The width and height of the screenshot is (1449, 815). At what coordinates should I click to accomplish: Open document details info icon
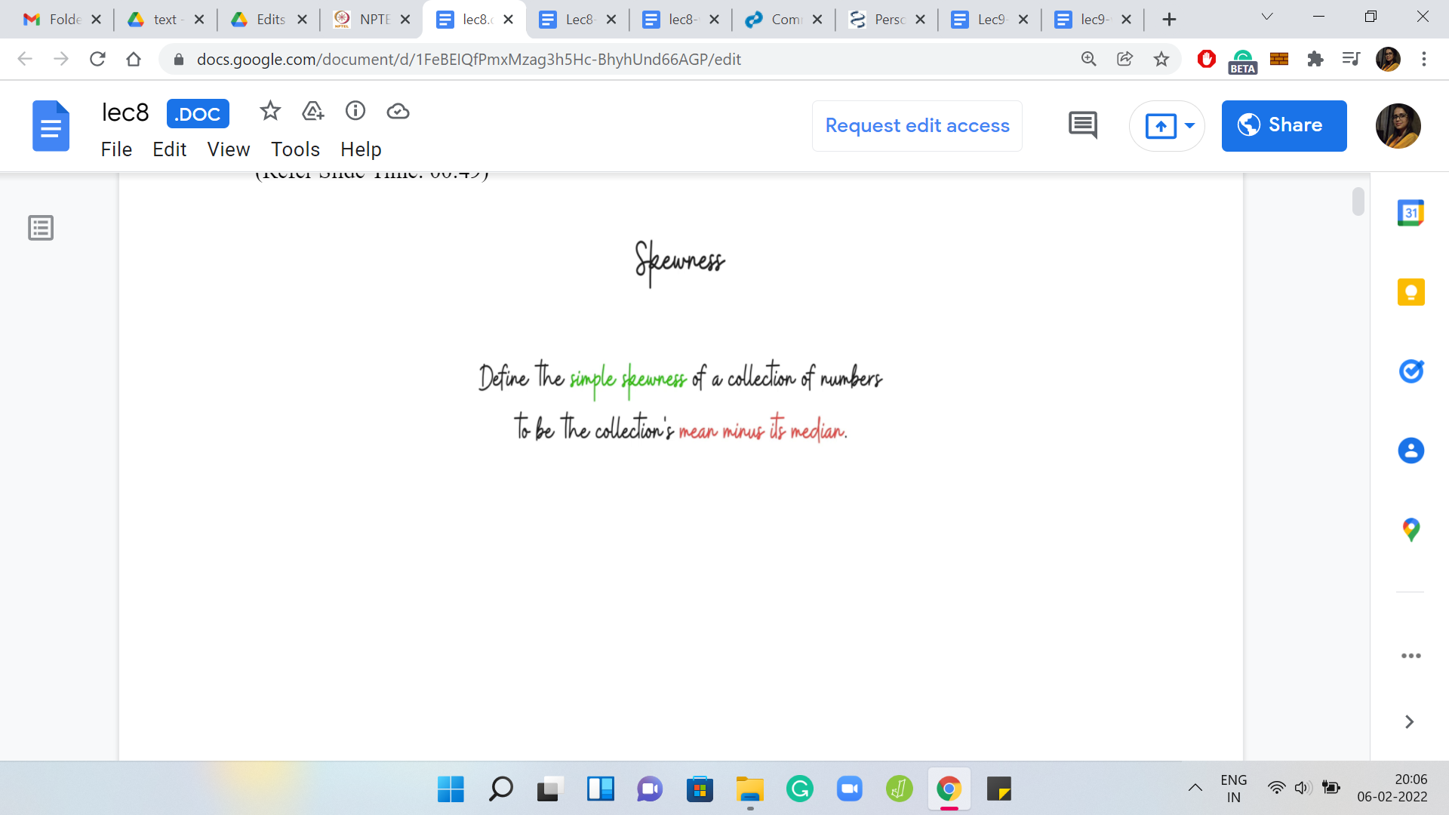pos(355,112)
